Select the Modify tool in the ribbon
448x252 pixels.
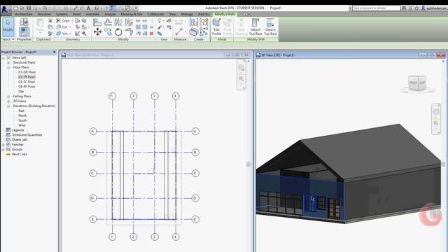(8, 27)
